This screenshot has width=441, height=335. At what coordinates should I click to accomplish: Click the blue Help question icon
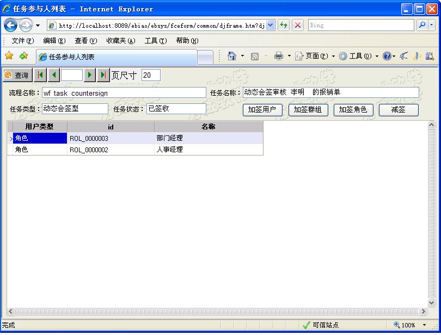[387, 56]
